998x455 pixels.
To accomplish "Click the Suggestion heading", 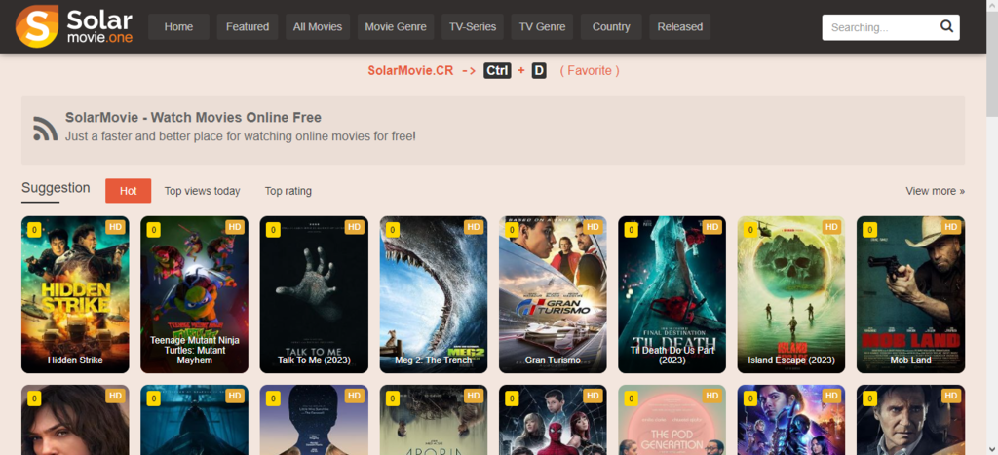I will (x=56, y=188).
